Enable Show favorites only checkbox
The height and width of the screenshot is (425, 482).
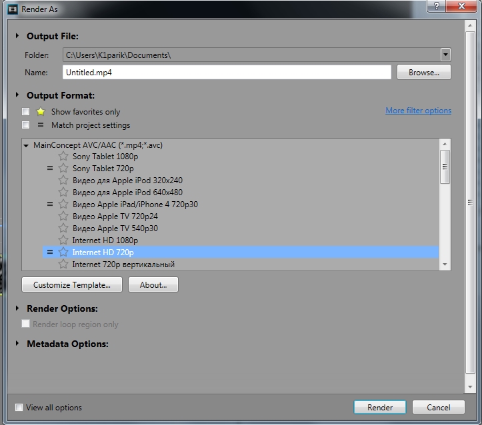pos(25,111)
